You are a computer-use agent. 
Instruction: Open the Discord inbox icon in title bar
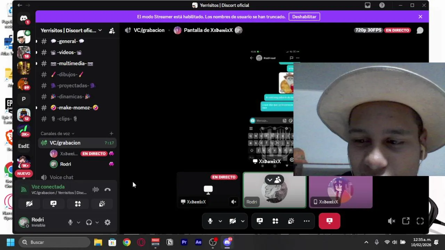tap(367, 5)
